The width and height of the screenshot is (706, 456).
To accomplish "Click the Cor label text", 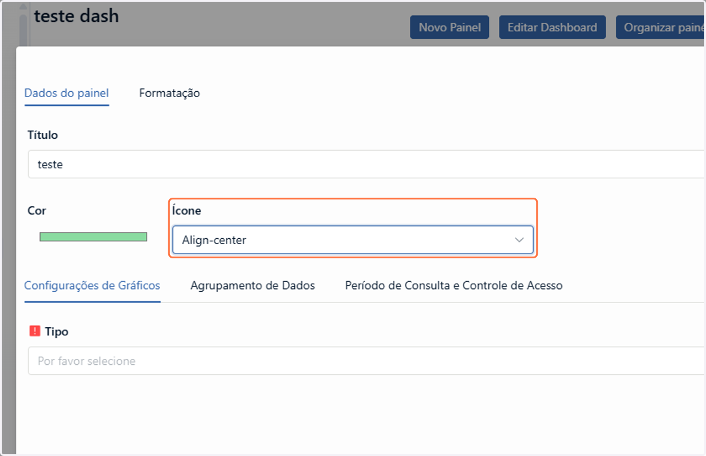I will (x=37, y=210).
